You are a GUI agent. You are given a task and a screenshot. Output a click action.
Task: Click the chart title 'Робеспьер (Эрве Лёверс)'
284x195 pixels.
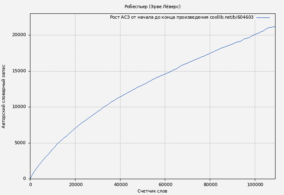pyautogui.click(x=153, y=6)
